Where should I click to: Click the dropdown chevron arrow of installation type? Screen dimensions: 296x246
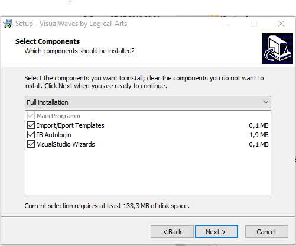266,102
